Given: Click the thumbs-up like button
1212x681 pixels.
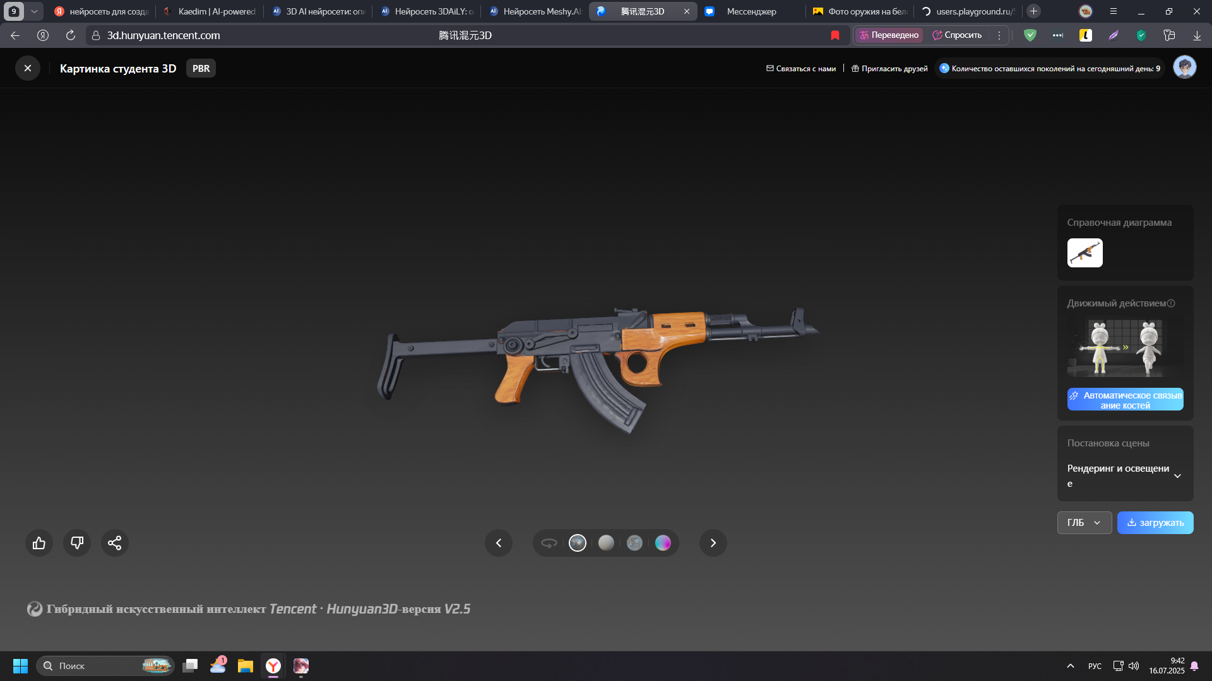Looking at the screenshot, I should coord(39,543).
